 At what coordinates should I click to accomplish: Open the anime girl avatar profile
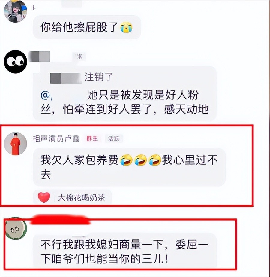pos(16,11)
